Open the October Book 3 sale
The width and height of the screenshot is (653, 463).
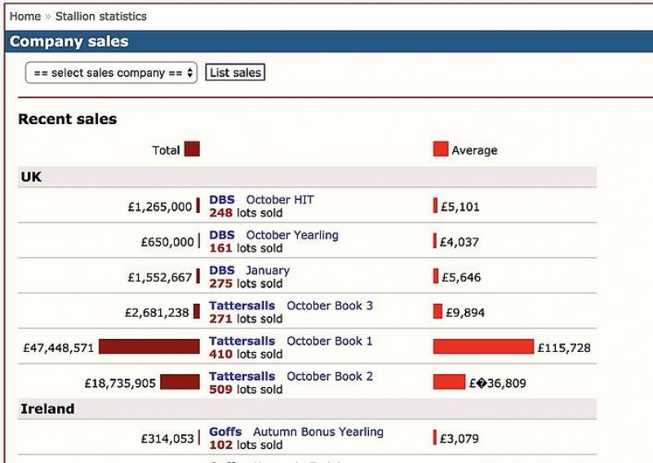tap(330, 305)
